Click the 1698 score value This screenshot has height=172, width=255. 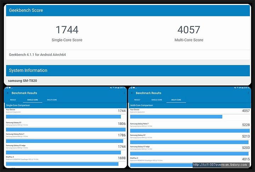122,158
